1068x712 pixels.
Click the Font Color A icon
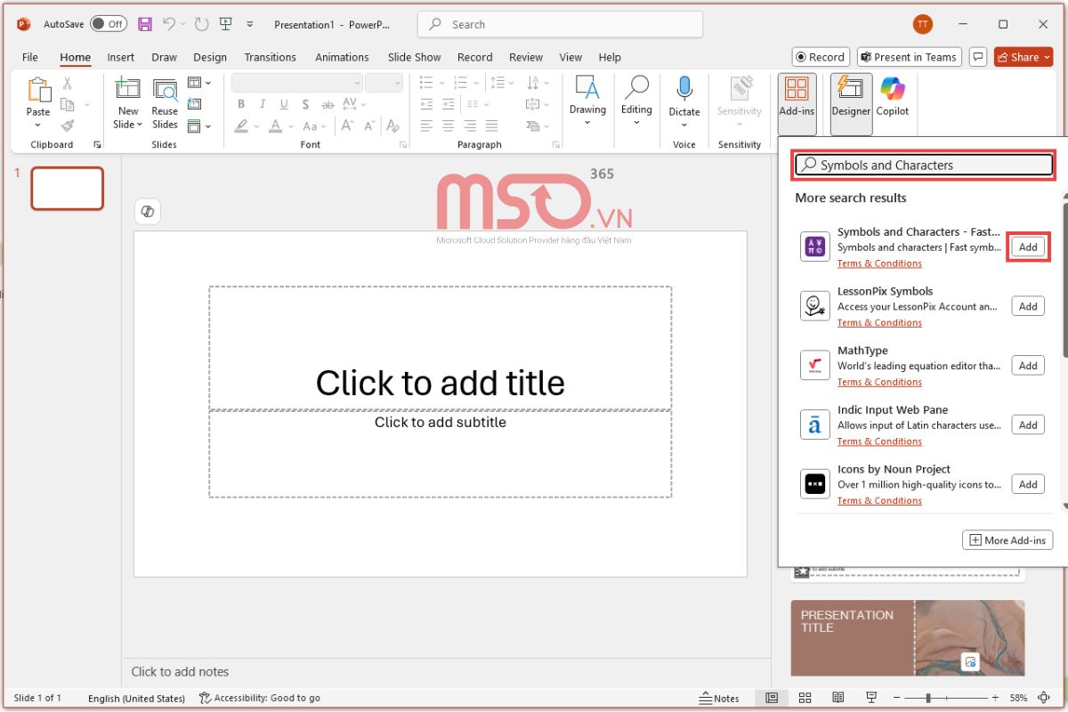276,125
